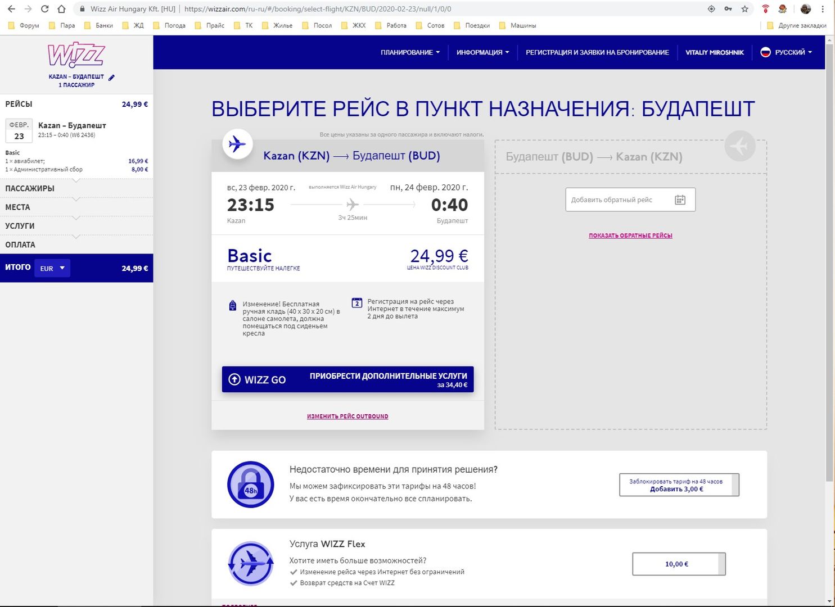
Task: Add WIZZ Flex for 10,00 €
Action: (x=678, y=564)
